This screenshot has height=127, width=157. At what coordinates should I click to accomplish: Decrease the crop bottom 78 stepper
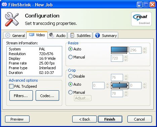pyautogui.click(x=126, y=95)
